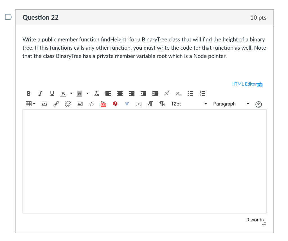The image size is (288, 241).
Task: Open the 12pt font size dropdown
Action: click(189, 104)
